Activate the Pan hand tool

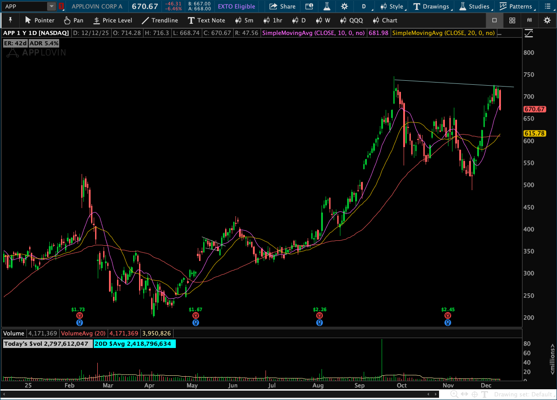tap(73, 20)
